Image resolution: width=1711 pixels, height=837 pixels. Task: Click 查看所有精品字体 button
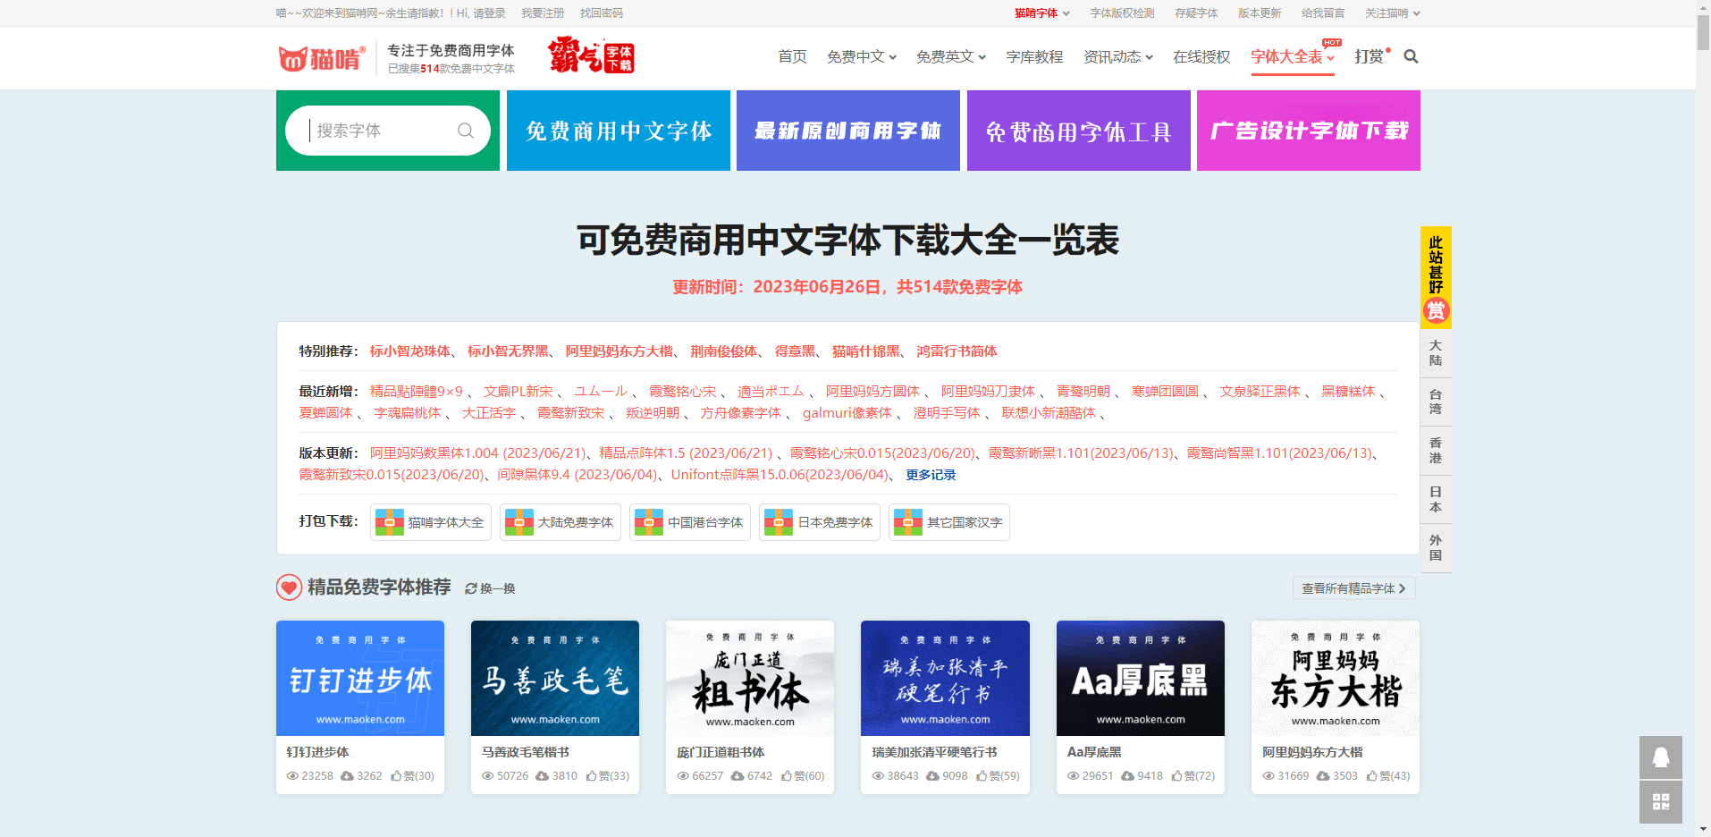point(1353,588)
